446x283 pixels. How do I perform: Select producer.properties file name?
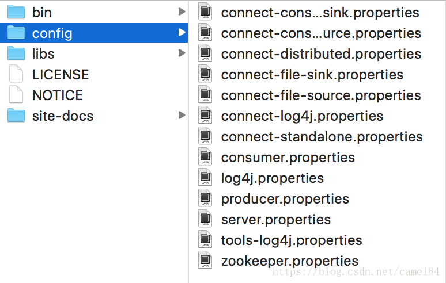285,199
